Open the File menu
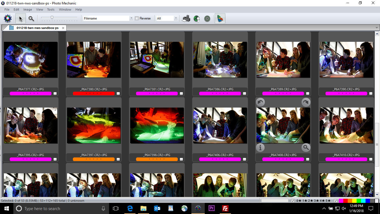This screenshot has height=214, width=380. pos(7,9)
